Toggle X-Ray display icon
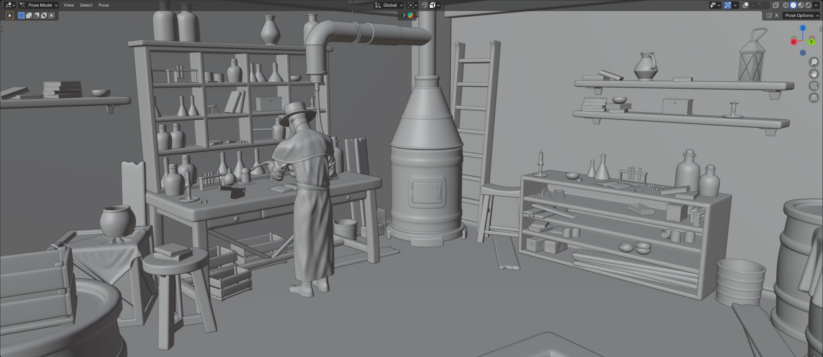The image size is (823, 357). pos(776,5)
